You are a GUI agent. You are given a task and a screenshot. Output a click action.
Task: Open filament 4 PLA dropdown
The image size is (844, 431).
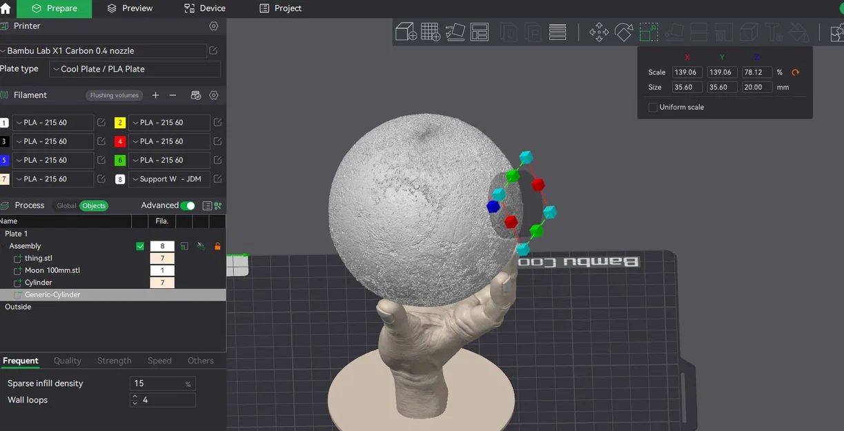coord(169,141)
